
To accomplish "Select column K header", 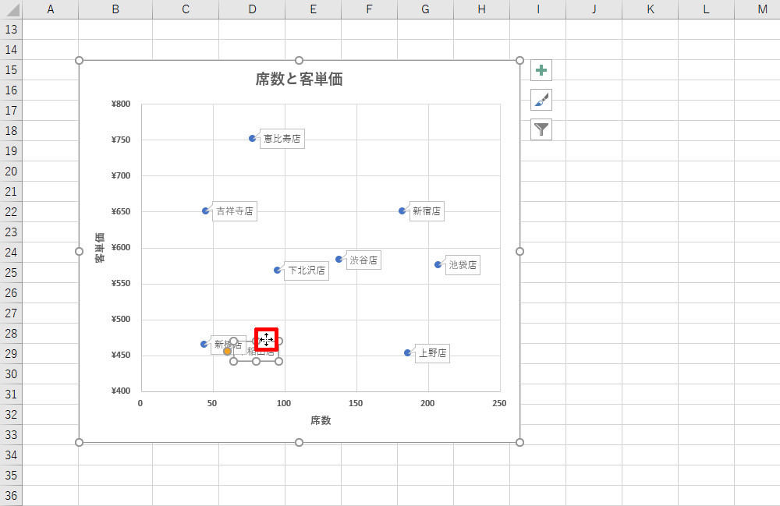I will coord(650,9).
